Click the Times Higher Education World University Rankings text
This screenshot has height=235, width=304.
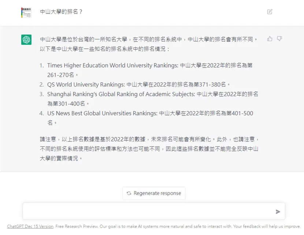coord(113,65)
